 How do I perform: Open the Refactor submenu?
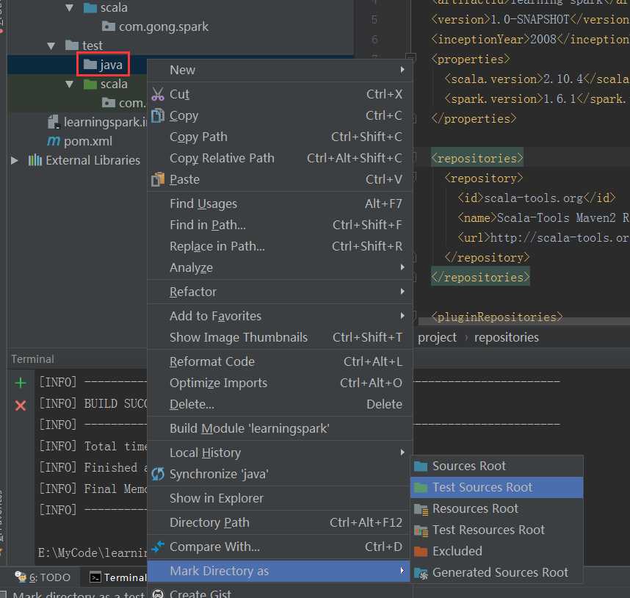pos(280,292)
